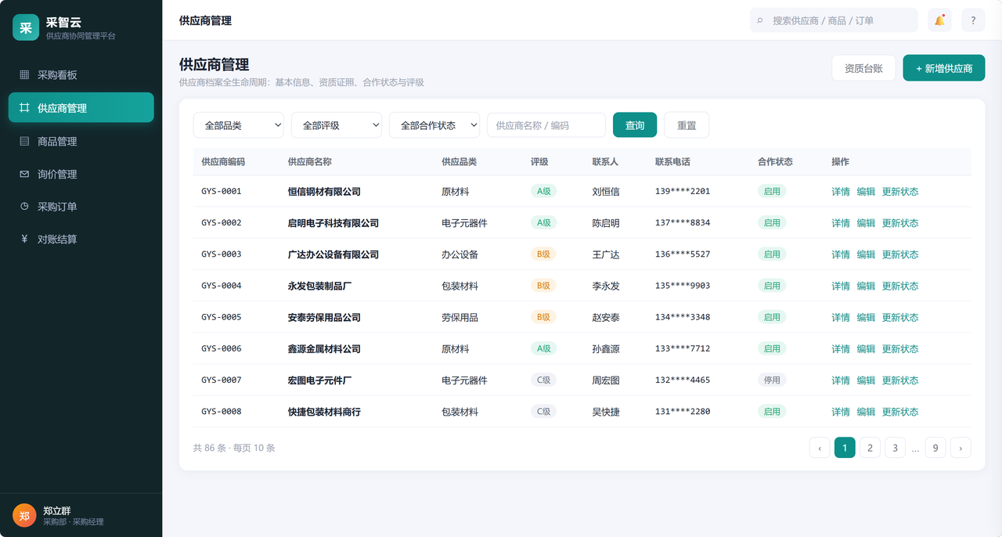Click 编辑 for 宏图电子元件厂
The width and height of the screenshot is (1002, 537).
point(866,380)
